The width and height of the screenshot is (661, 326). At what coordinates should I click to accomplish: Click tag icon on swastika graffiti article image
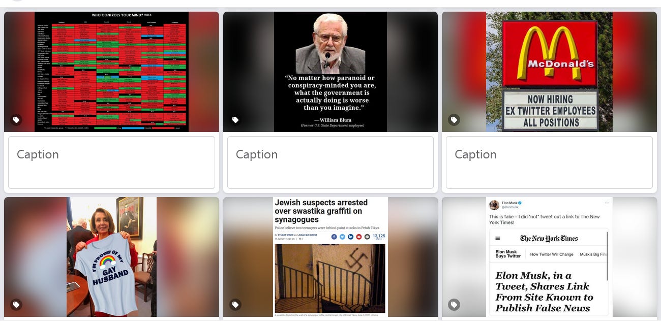tap(235, 305)
